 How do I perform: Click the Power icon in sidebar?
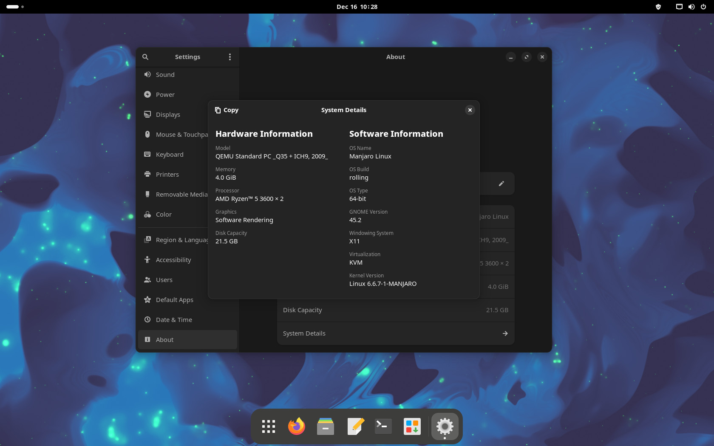[147, 94]
